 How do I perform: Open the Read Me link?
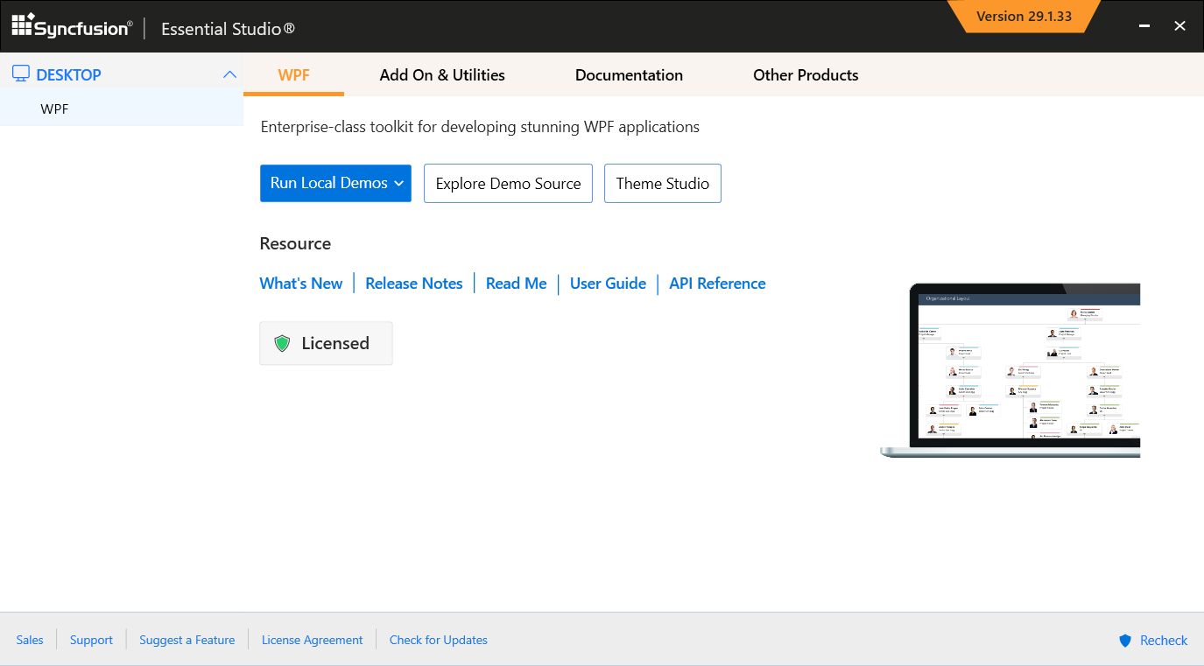(x=516, y=284)
